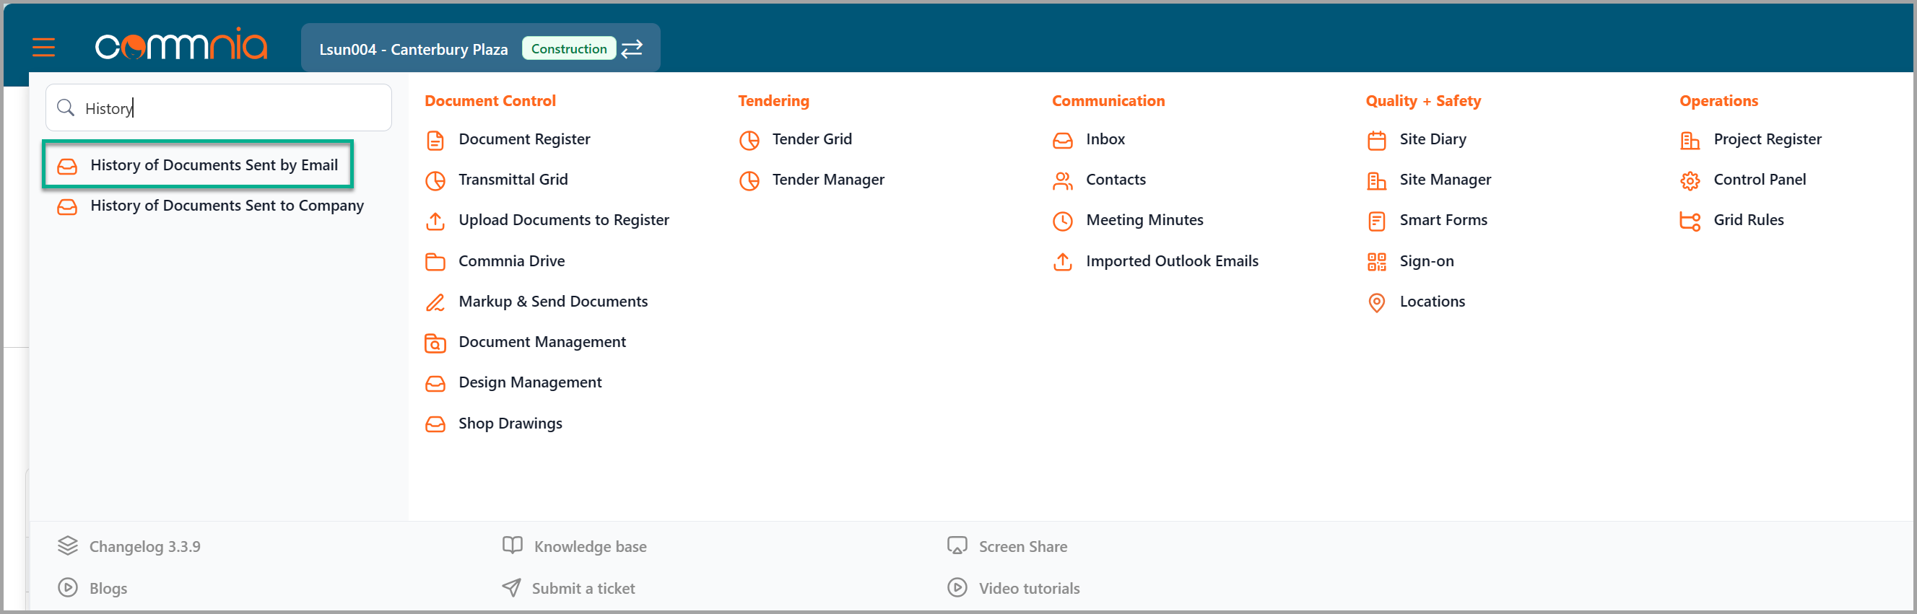
Task: Open Commnia Drive
Action: (x=511, y=261)
